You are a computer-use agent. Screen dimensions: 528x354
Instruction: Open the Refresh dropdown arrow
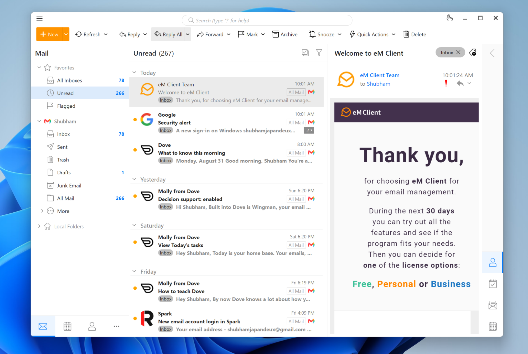106,35
